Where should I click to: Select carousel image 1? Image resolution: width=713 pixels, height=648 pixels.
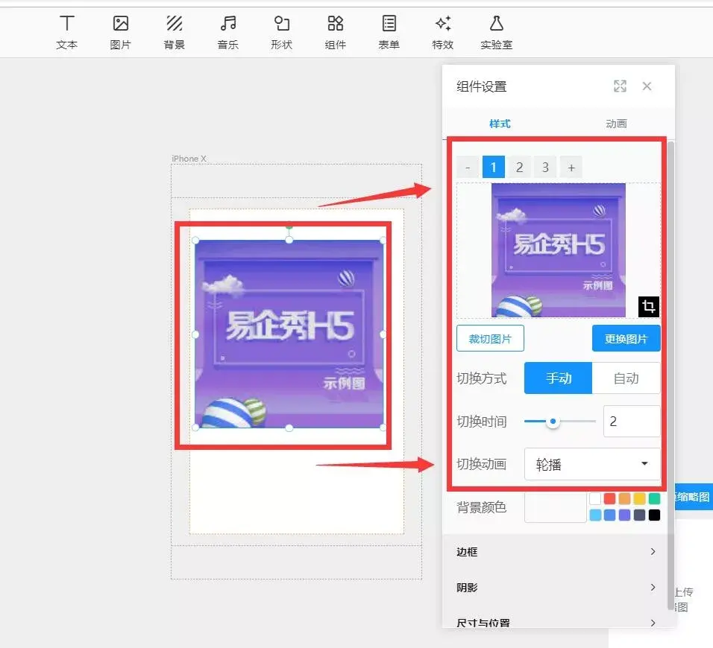pos(494,168)
